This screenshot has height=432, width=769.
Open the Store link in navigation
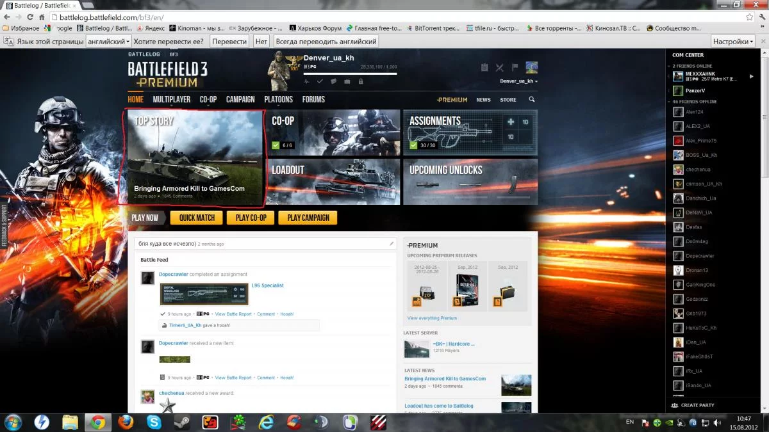coord(508,100)
